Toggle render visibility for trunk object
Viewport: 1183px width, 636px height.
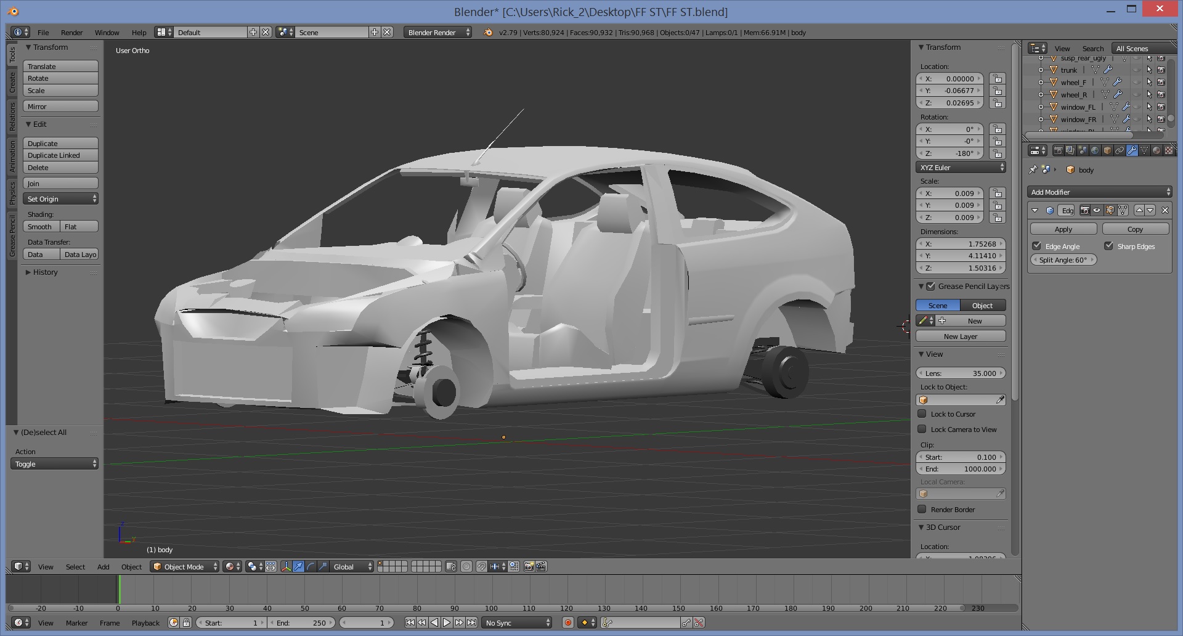(x=1161, y=70)
